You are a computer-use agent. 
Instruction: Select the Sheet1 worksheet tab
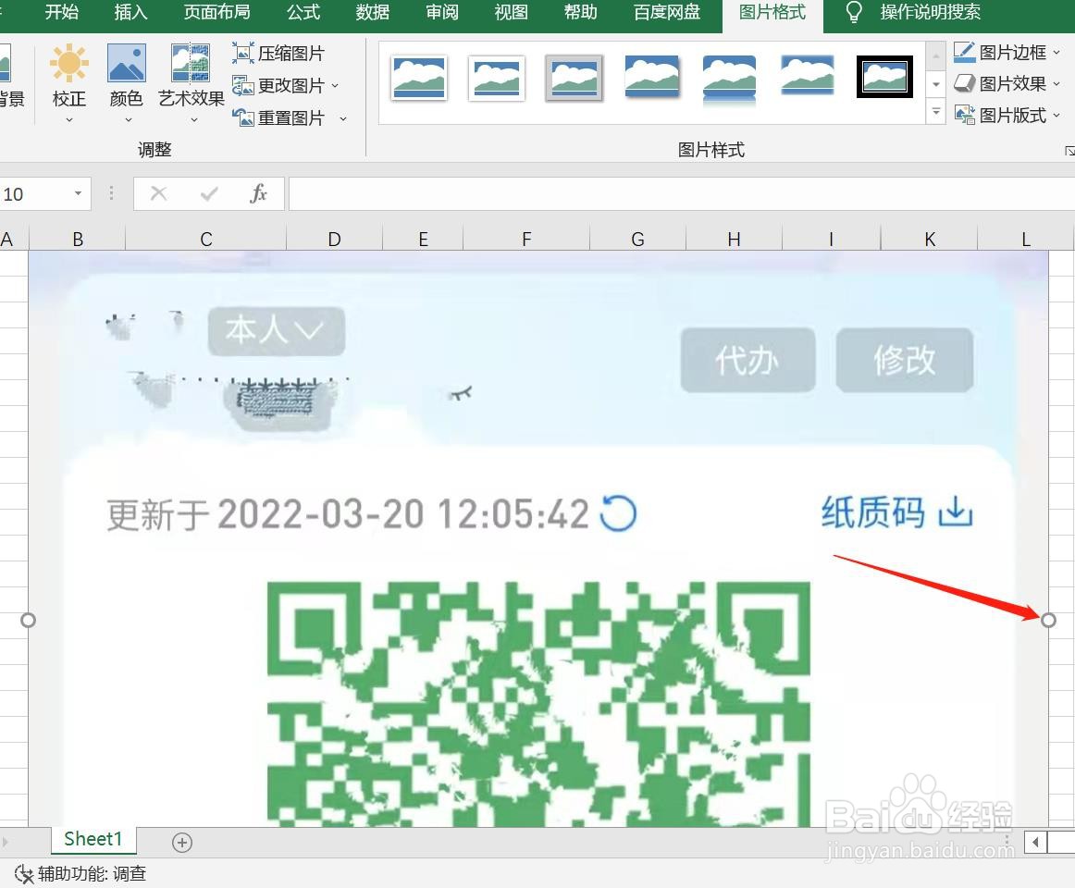pos(93,839)
